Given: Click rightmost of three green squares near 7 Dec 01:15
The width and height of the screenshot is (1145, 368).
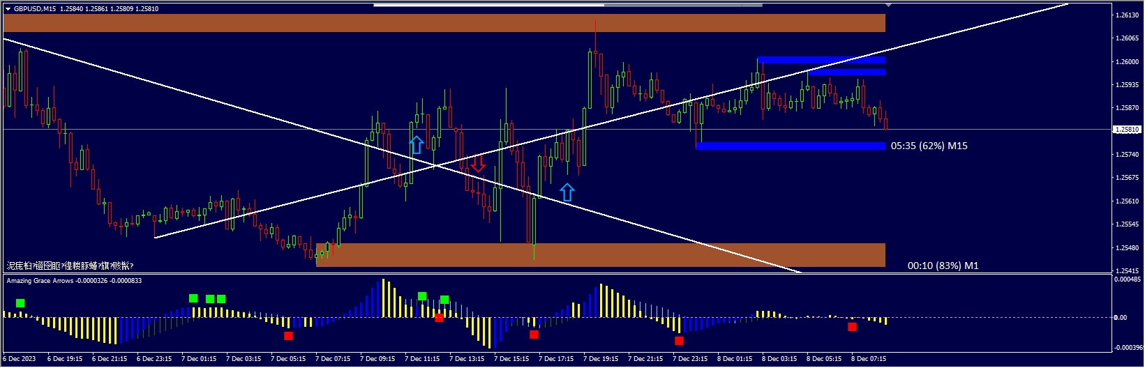Looking at the screenshot, I should (x=221, y=299).
